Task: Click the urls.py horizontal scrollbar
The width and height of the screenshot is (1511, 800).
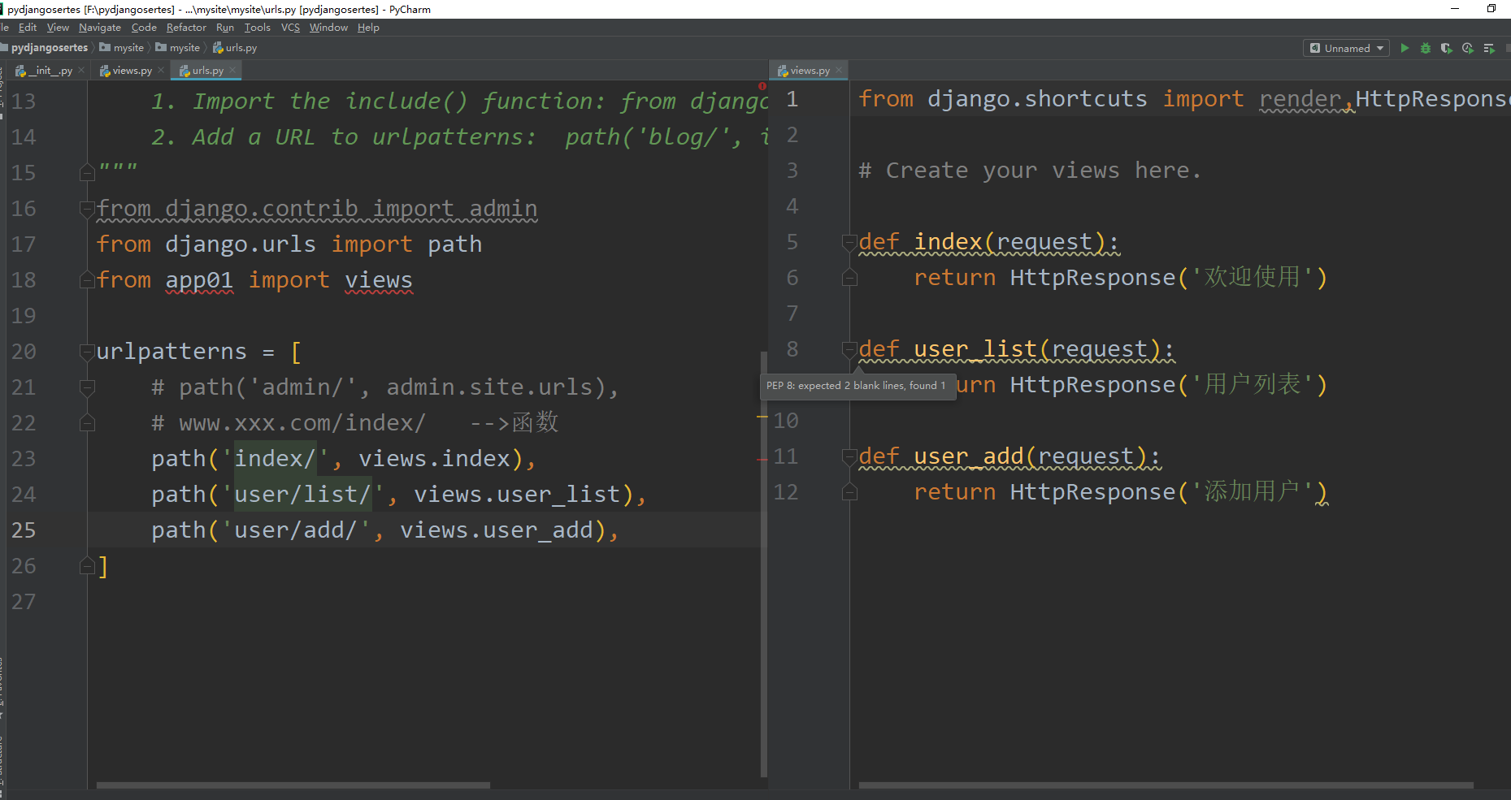Action: [x=293, y=785]
